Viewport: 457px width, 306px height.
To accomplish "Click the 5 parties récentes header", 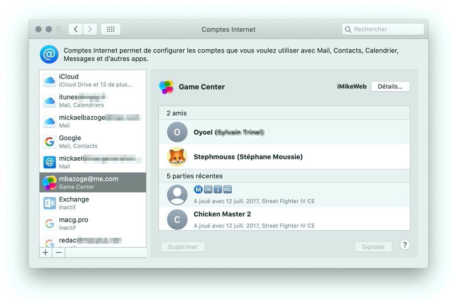I will 284,176.
